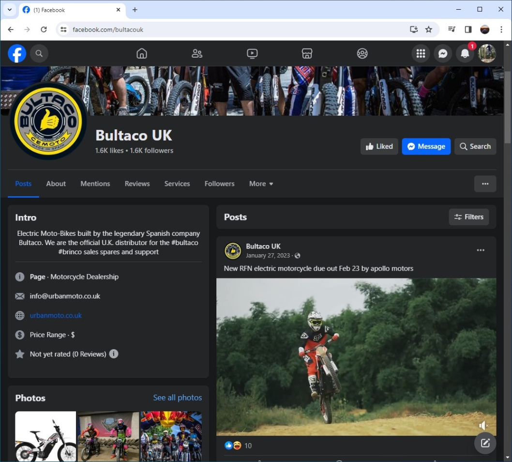
Task: Unmute the motorcycle video post
Action: [x=483, y=425]
